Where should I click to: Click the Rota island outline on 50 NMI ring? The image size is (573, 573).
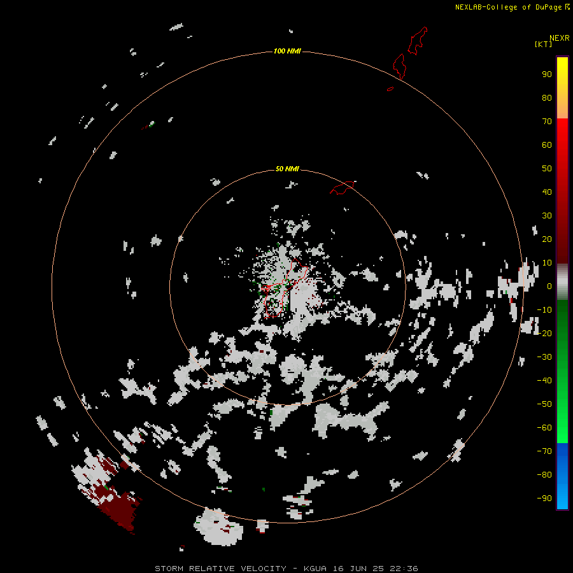pyautogui.click(x=342, y=188)
